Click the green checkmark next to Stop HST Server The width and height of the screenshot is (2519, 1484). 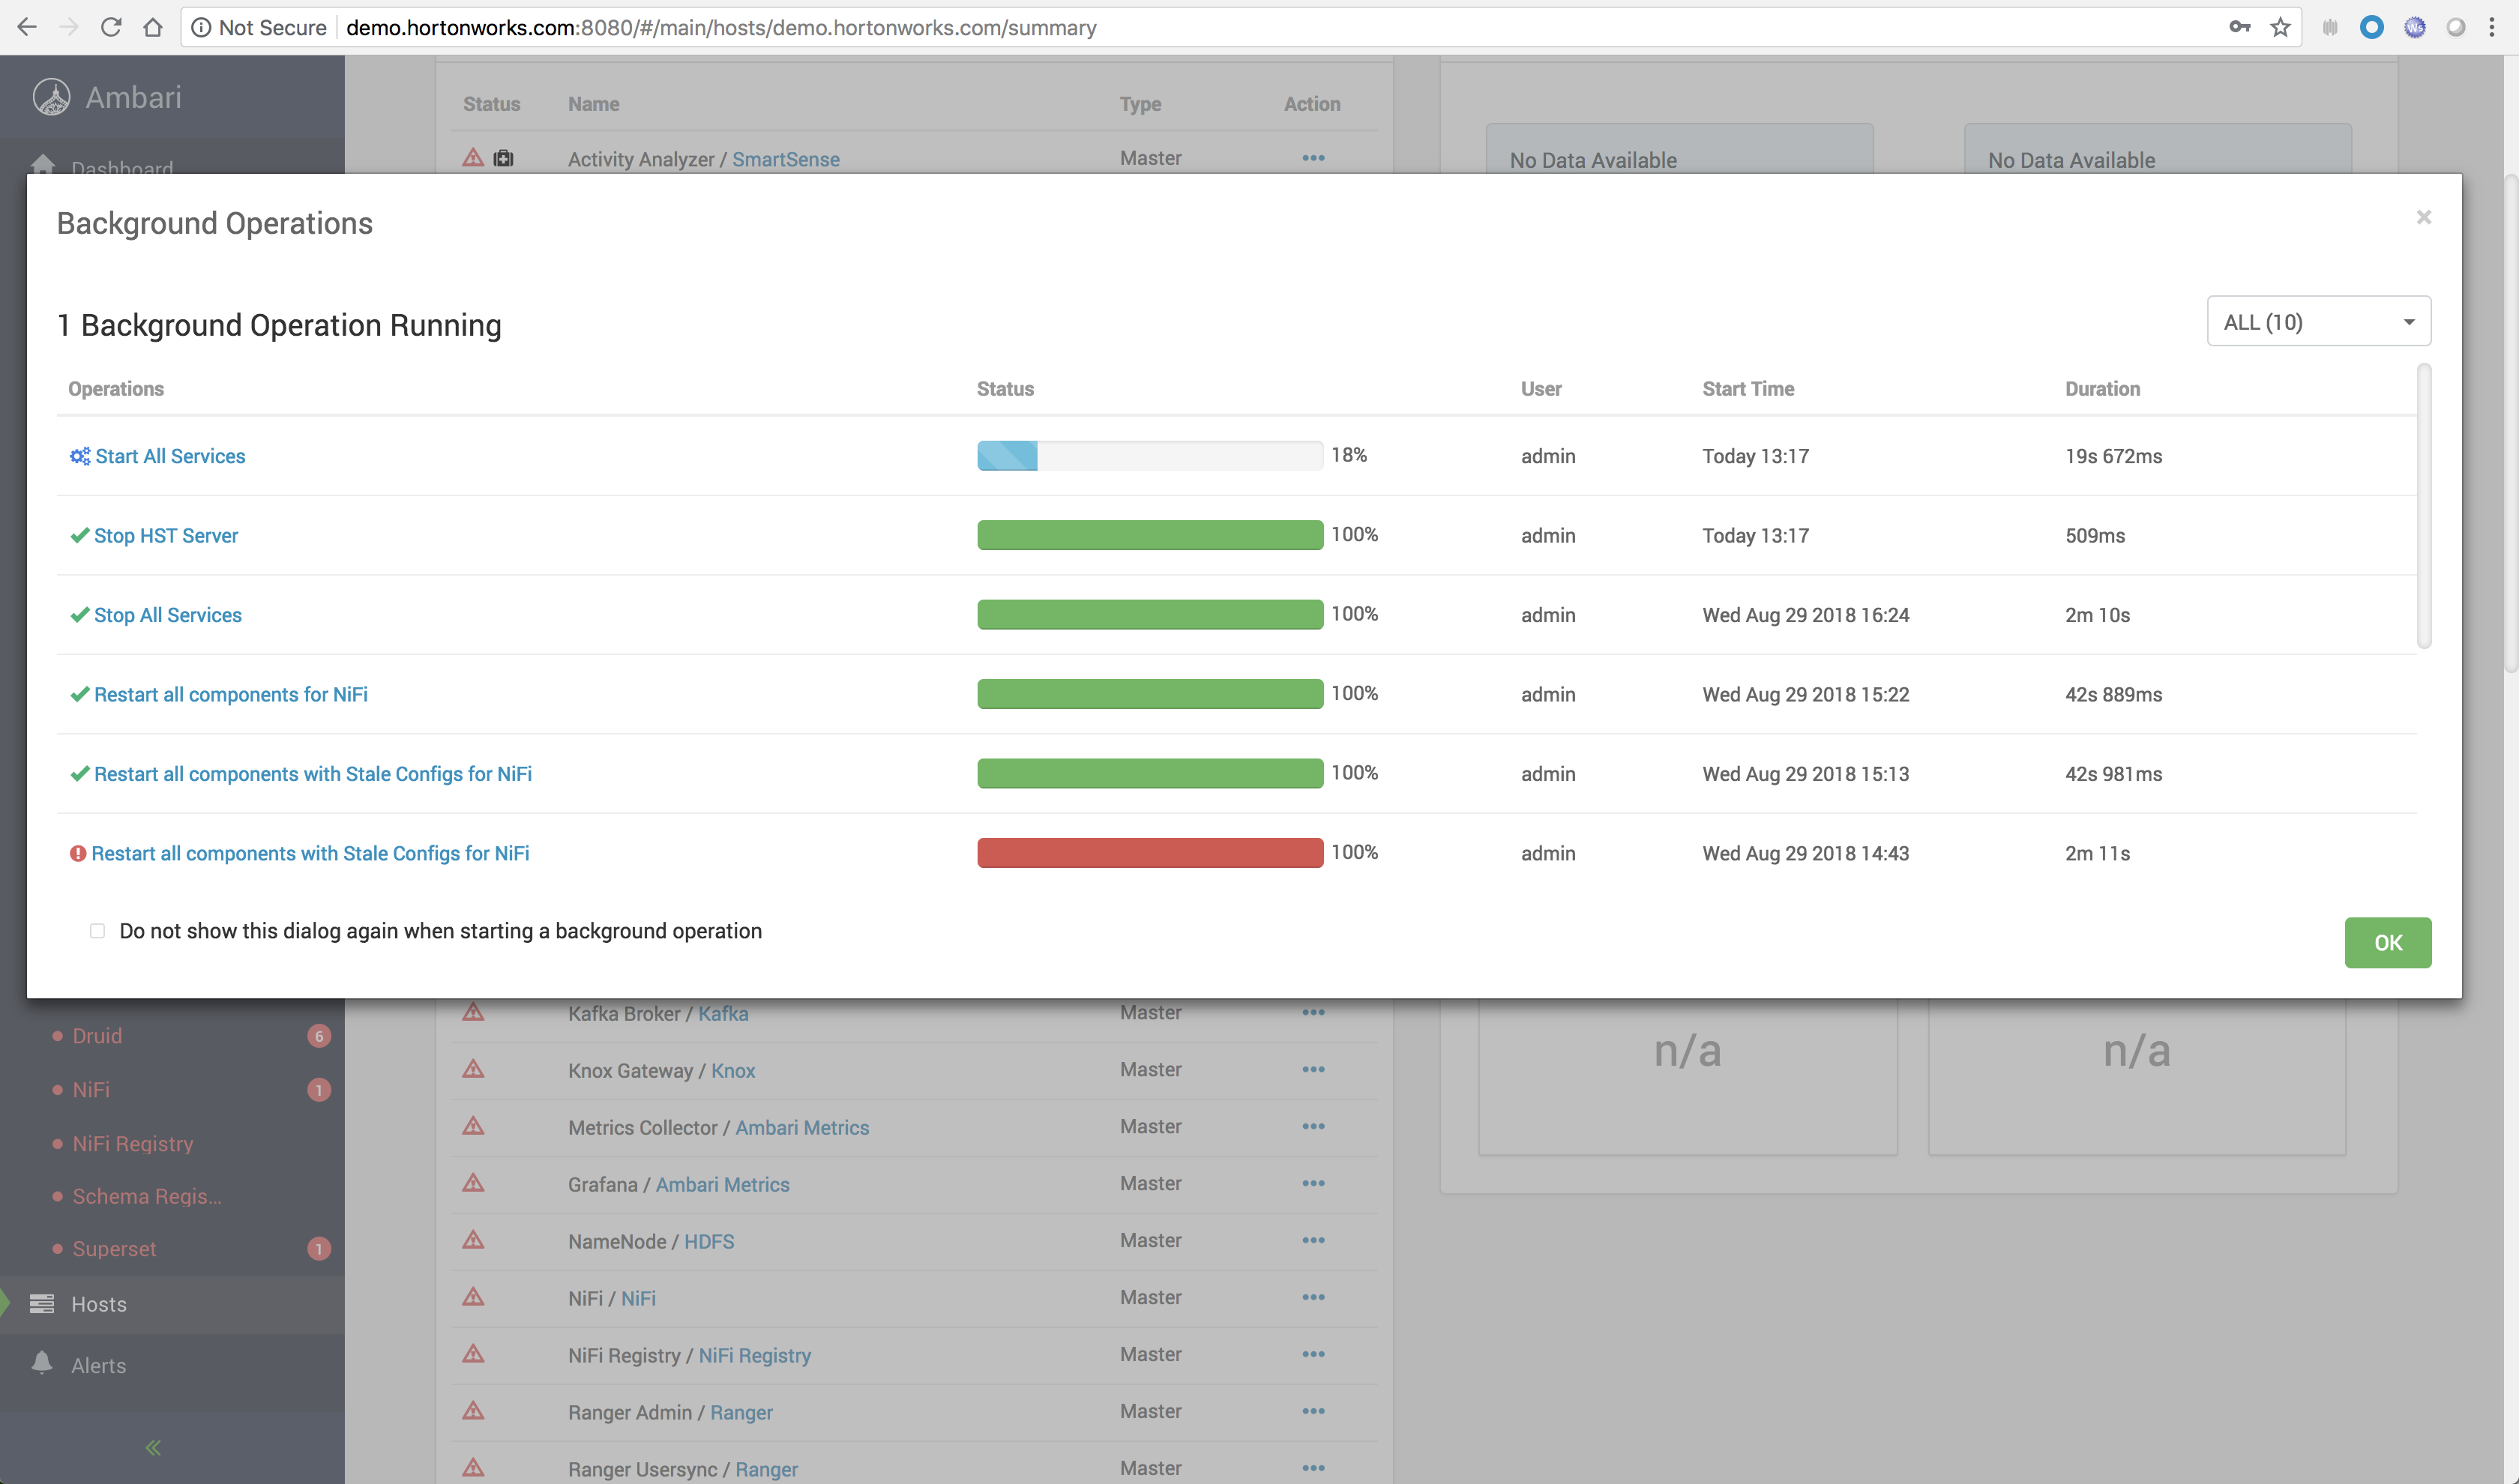[79, 536]
